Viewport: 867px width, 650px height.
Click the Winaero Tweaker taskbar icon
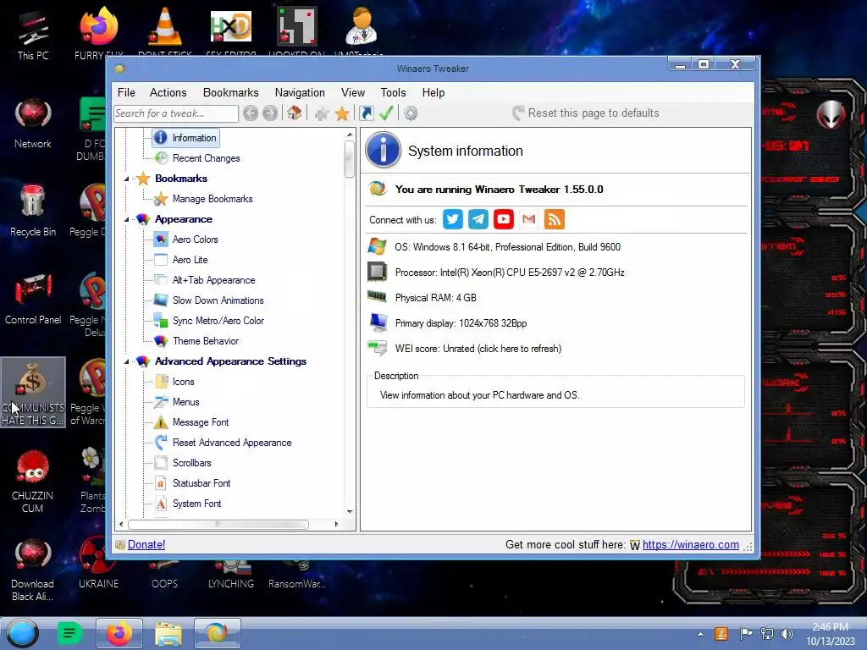coord(218,633)
